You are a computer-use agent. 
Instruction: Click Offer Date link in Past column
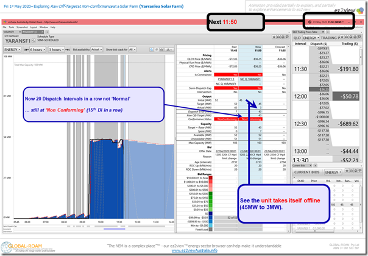226,151
